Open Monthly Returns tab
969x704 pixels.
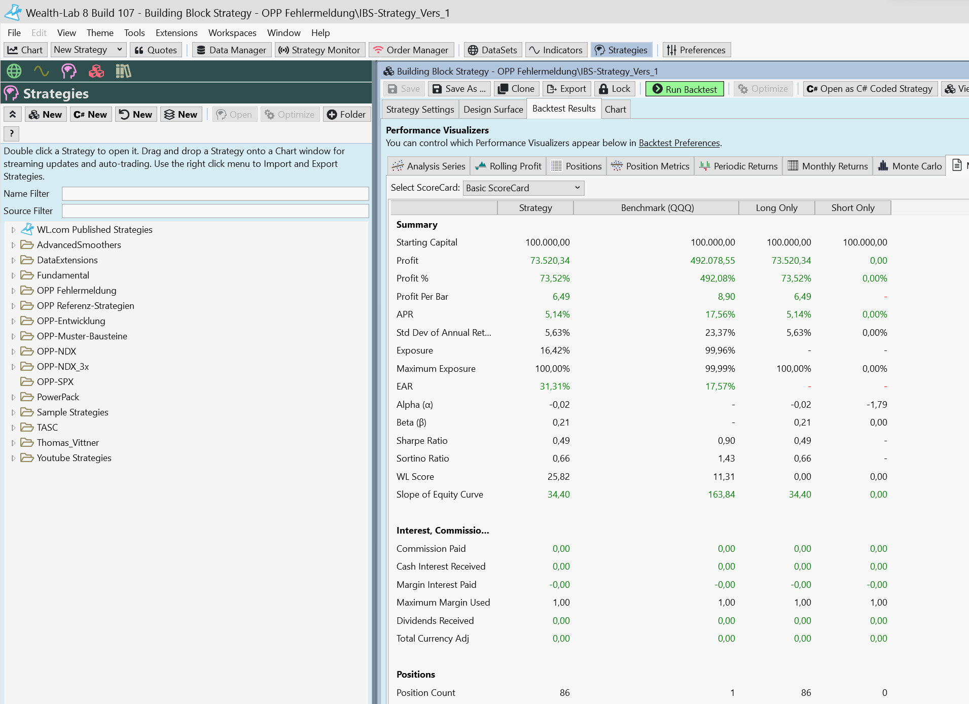828,166
